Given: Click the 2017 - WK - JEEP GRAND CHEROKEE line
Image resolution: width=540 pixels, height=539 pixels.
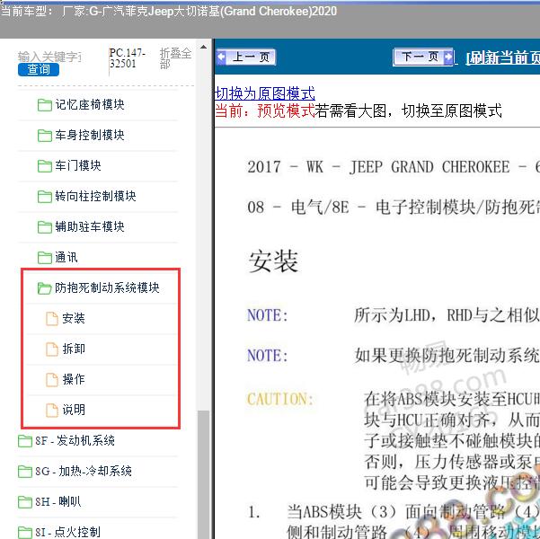Looking at the screenshot, I should coord(394,167).
